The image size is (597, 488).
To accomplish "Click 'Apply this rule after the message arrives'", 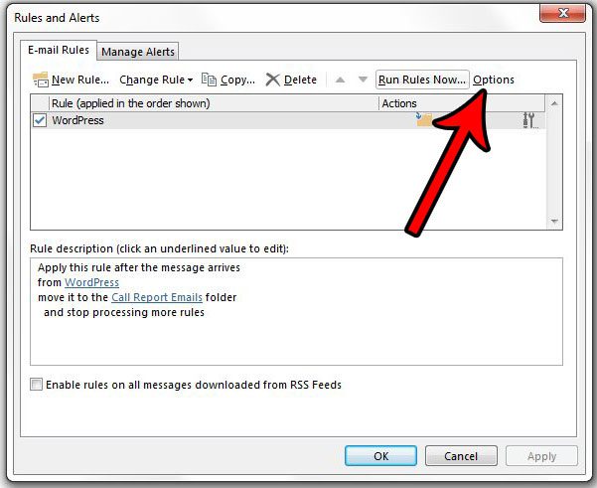I will click(x=139, y=267).
